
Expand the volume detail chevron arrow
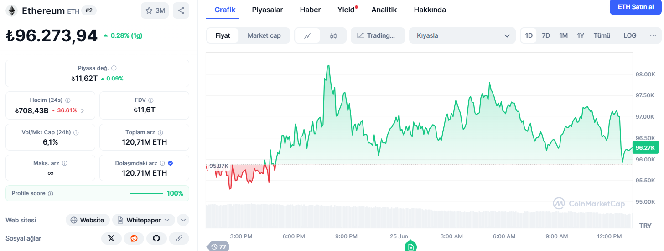tap(83, 110)
